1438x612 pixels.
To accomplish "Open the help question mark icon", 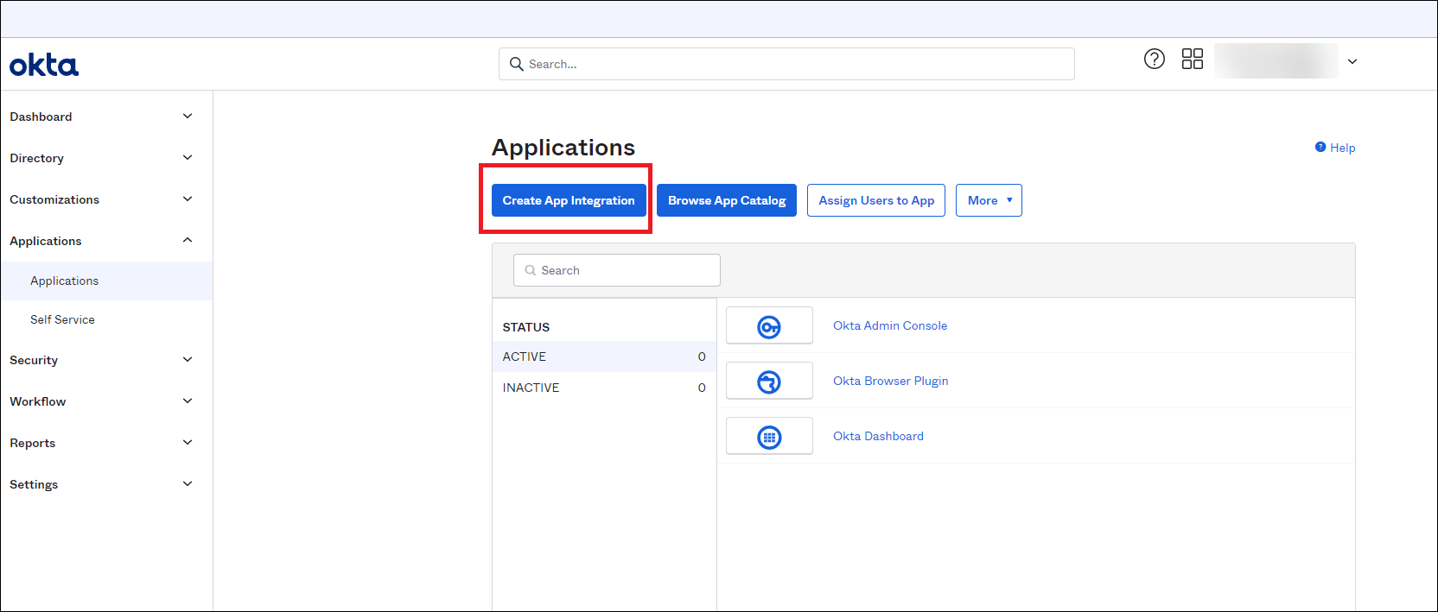I will click(1154, 59).
